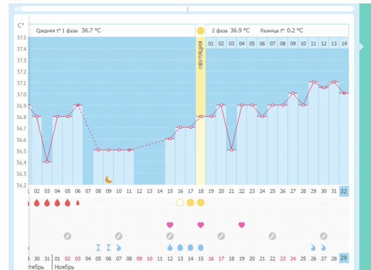
Task: Click the highlighted cycle day 32 cell
Action: coord(344,191)
